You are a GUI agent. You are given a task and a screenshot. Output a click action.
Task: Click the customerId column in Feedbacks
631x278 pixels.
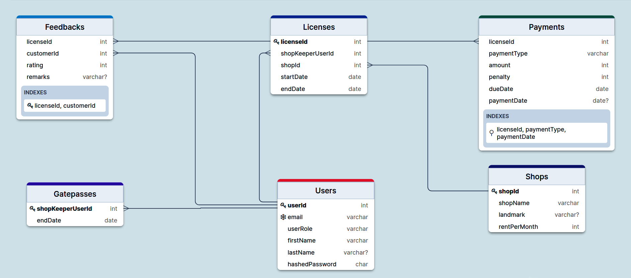[65, 54]
